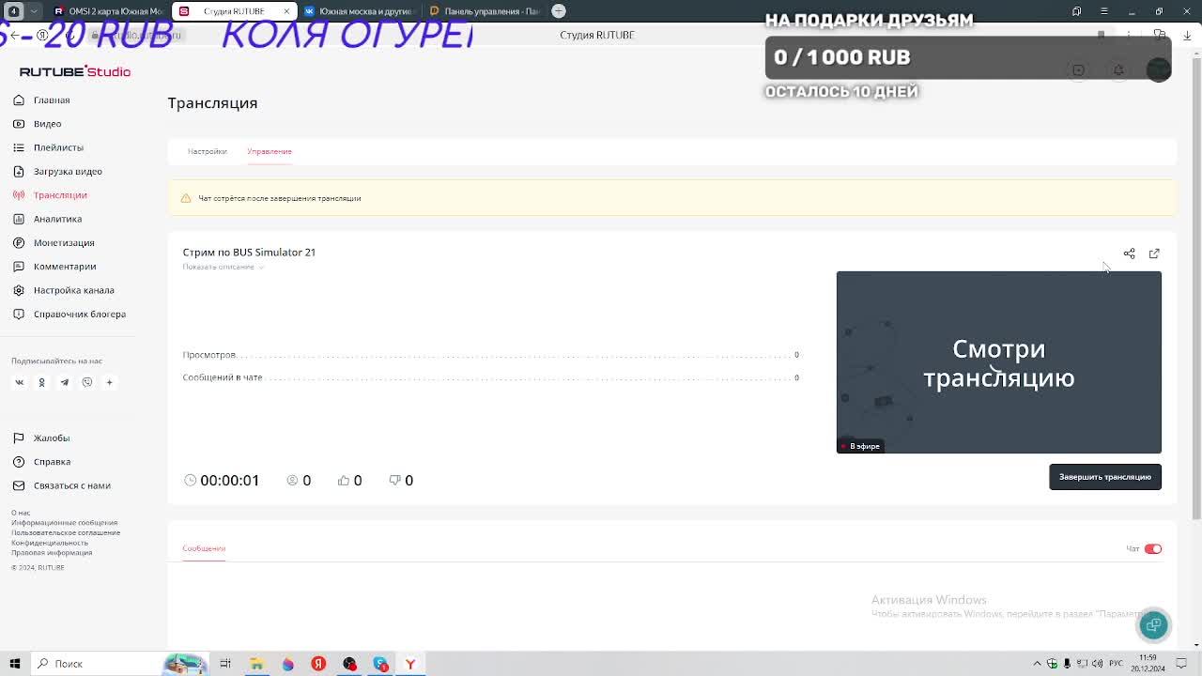The width and height of the screenshot is (1202, 676).
Task: Open File Explorer from the taskbar
Action: 256,664
